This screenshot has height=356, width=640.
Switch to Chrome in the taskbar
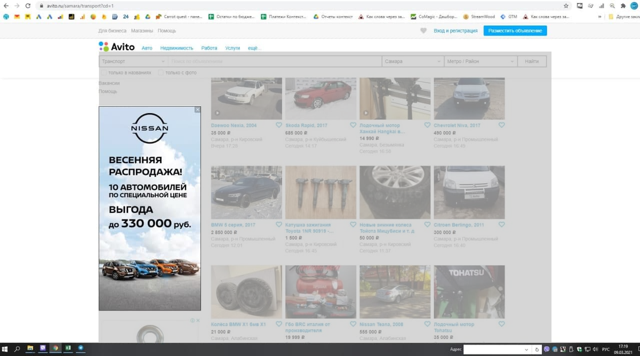click(x=55, y=349)
